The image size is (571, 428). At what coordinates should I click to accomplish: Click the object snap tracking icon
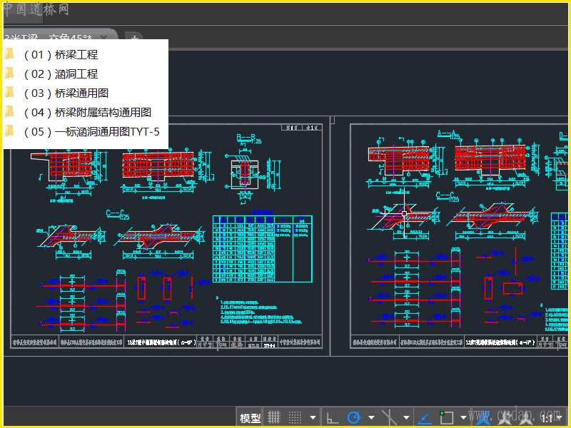[x=425, y=418]
